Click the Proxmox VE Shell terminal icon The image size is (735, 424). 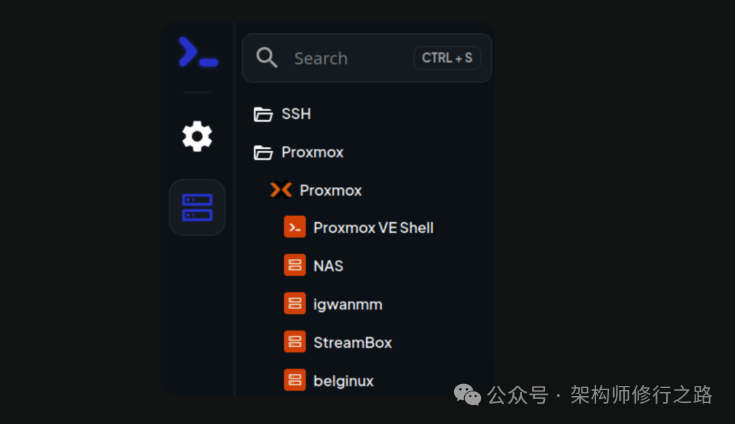tap(295, 227)
